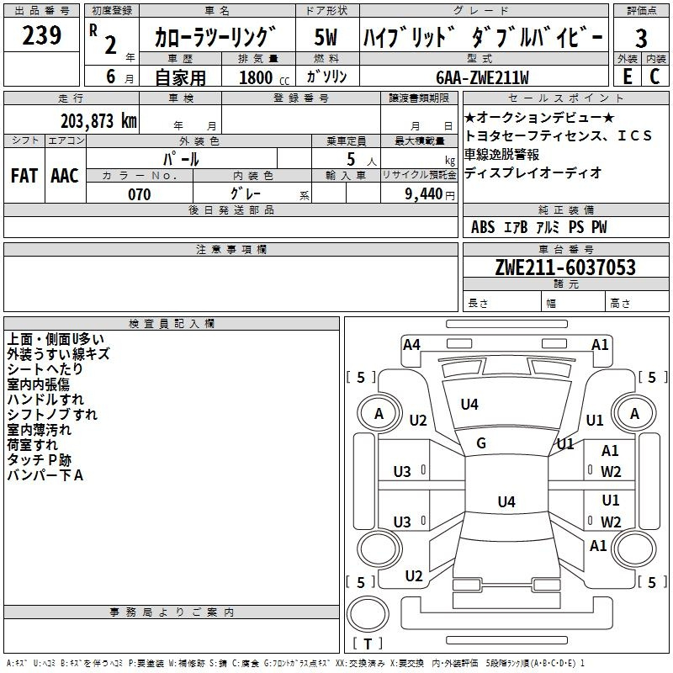Click the overall score value 3
Viewport: 673px width, 673px height.
[641, 38]
